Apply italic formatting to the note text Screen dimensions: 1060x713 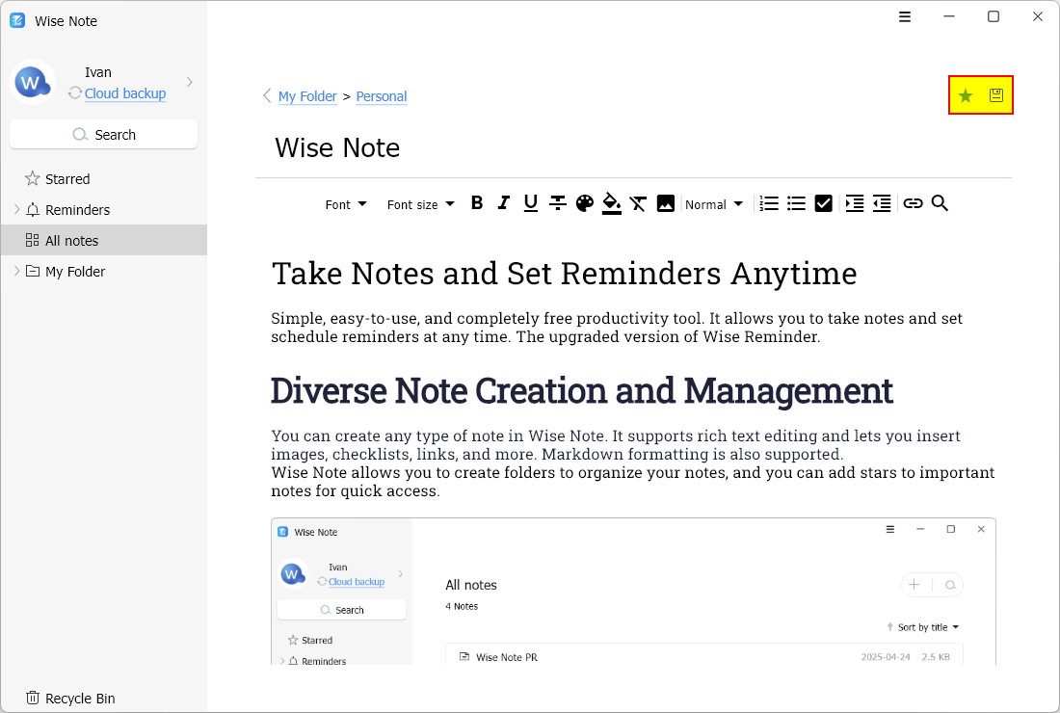[504, 203]
